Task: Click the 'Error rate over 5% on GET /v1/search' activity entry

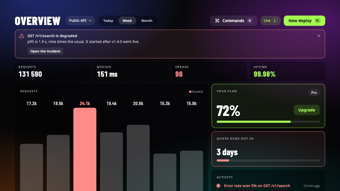Action: pos(257,186)
